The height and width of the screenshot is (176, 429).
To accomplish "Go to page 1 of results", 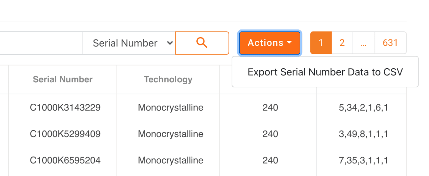I will pyautogui.click(x=321, y=43).
